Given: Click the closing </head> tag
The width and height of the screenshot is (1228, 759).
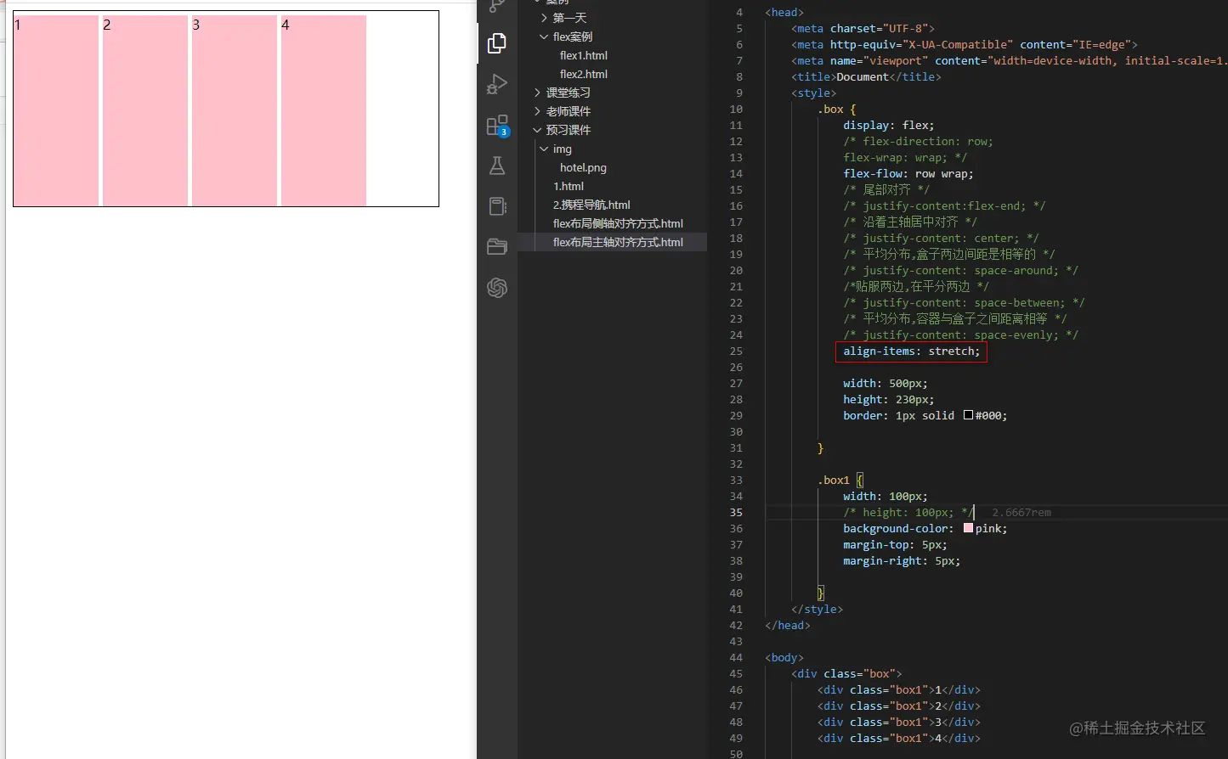Looking at the screenshot, I should (x=788, y=625).
